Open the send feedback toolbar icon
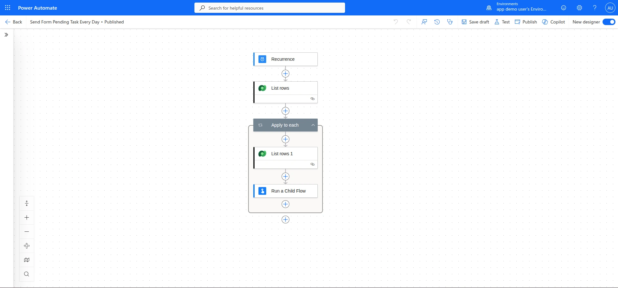 point(424,22)
